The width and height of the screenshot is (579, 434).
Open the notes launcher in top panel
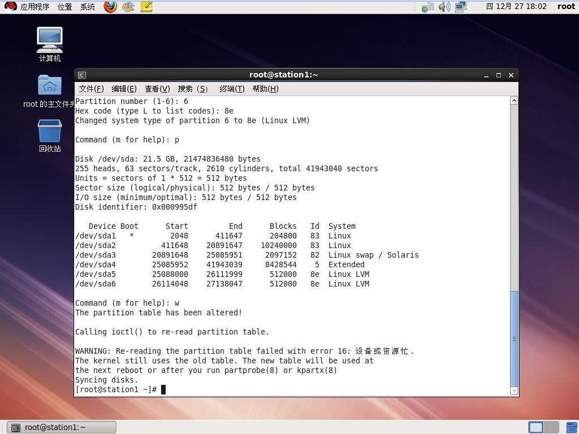tap(146, 7)
